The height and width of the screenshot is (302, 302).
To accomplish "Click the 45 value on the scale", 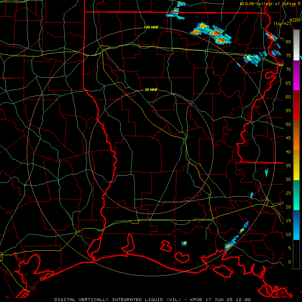I will pos(288,138).
